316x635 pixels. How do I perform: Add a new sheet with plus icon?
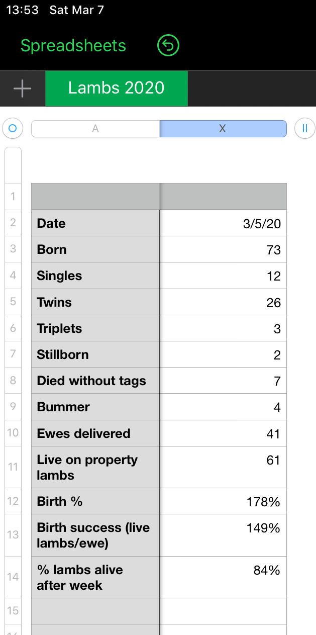22,88
